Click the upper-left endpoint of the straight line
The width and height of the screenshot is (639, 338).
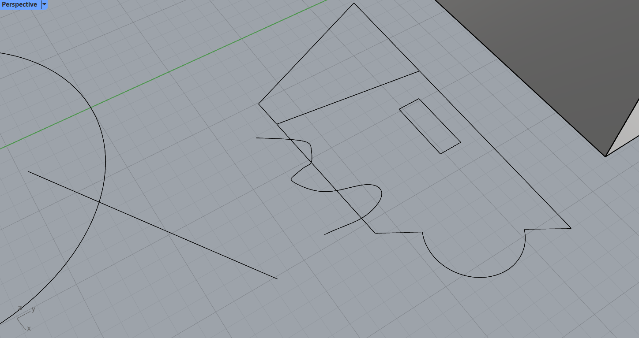(29, 172)
